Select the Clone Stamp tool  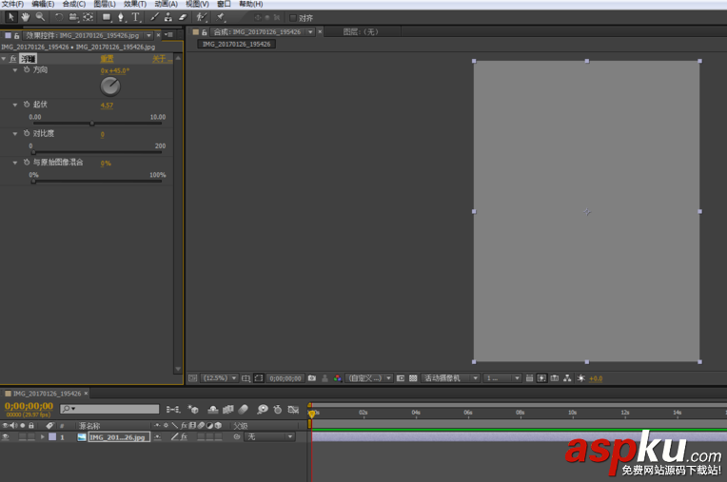pos(168,17)
